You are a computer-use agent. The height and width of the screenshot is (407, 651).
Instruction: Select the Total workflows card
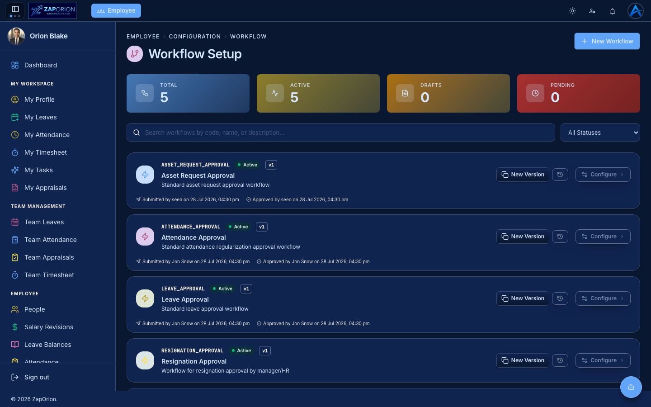click(188, 93)
